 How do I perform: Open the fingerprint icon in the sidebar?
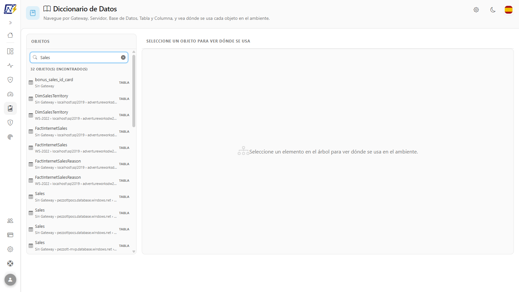(10, 137)
